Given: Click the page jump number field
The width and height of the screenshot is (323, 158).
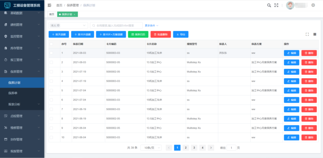Looking at the screenshot, I should pyautogui.click(x=231, y=148).
